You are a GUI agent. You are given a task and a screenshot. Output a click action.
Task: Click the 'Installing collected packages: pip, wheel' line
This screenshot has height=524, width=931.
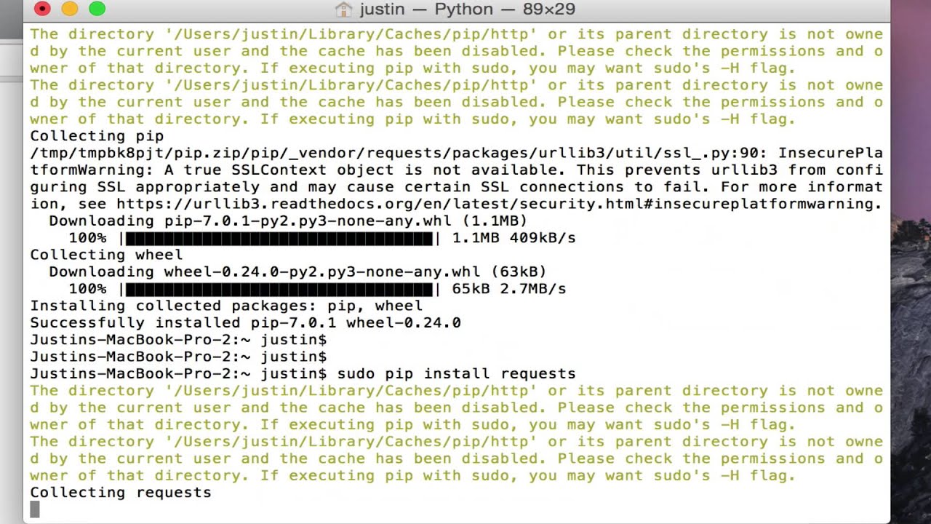(225, 306)
